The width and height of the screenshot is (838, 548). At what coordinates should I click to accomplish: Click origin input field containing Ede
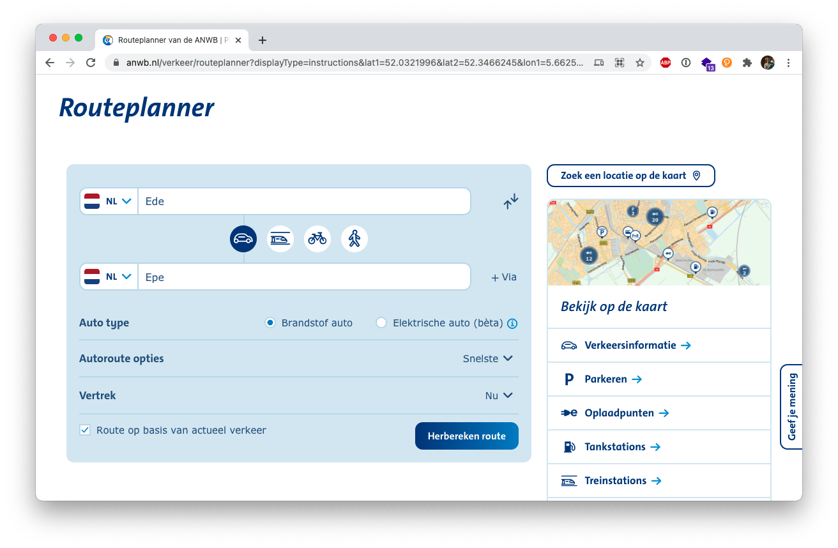(x=304, y=201)
